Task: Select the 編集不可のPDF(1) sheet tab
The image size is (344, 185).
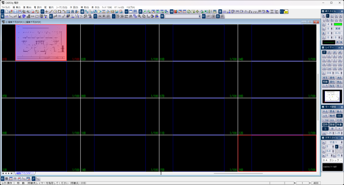Action: [x=25, y=173]
